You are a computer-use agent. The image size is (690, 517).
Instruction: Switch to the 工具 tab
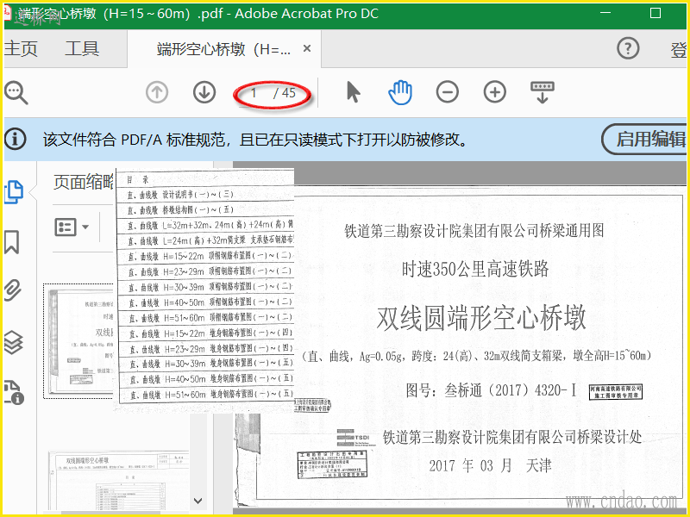coord(82,48)
